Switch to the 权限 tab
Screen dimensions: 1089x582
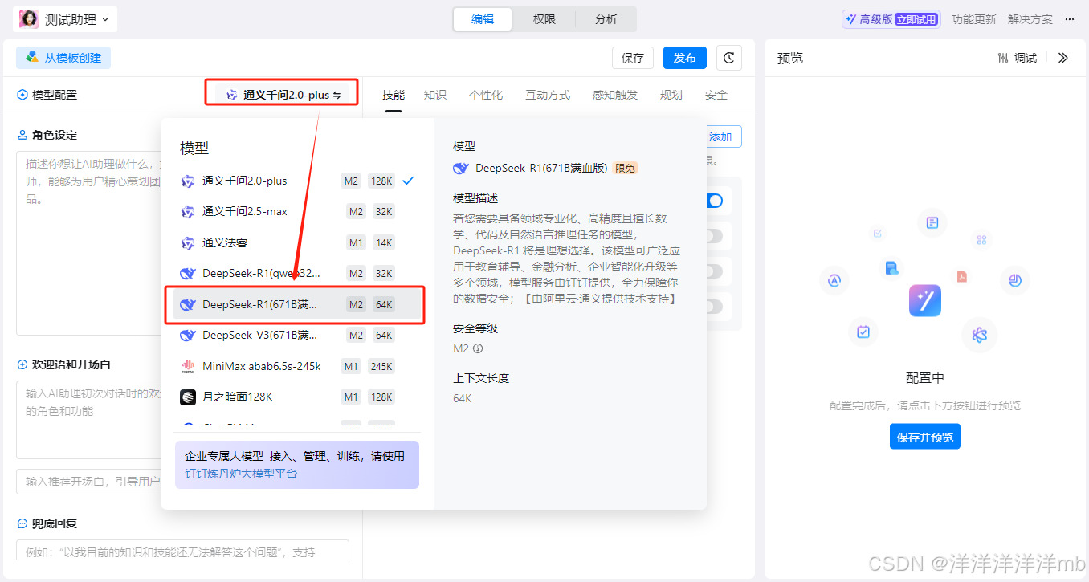544,19
